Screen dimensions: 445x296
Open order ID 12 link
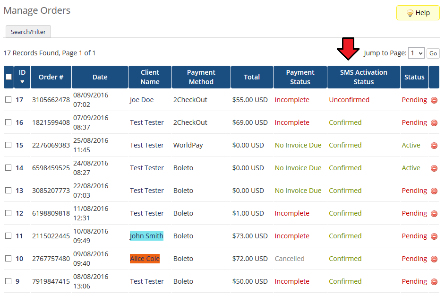19,213
